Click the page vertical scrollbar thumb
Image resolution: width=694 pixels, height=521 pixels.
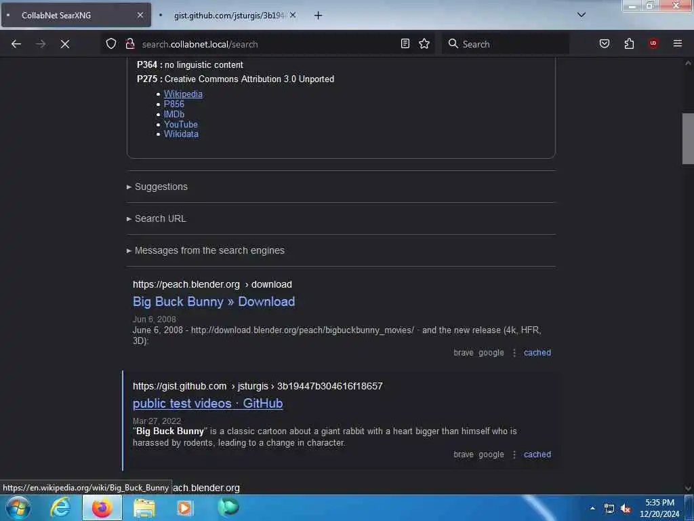[688, 138]
